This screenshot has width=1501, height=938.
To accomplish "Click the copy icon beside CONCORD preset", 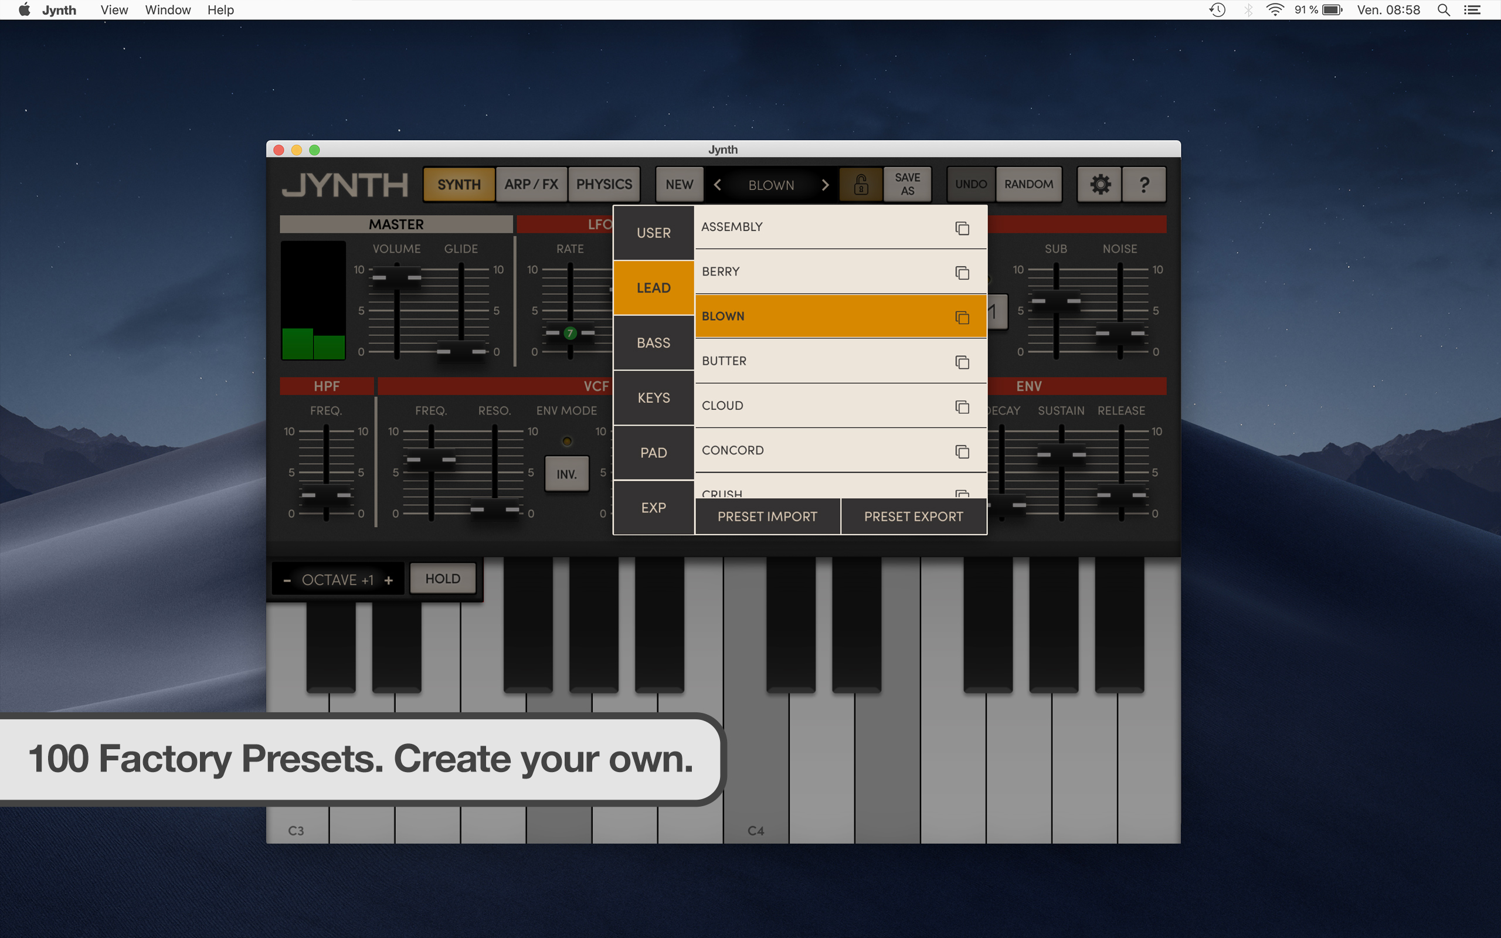I will pos(962,451).
